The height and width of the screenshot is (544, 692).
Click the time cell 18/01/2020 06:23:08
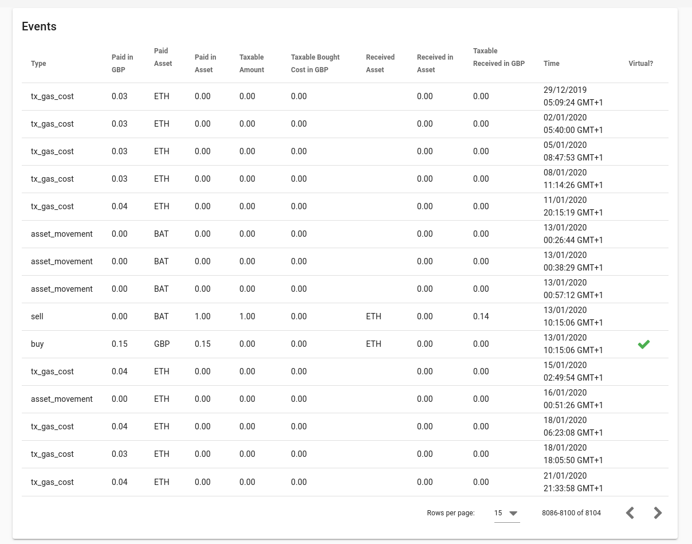573,426
